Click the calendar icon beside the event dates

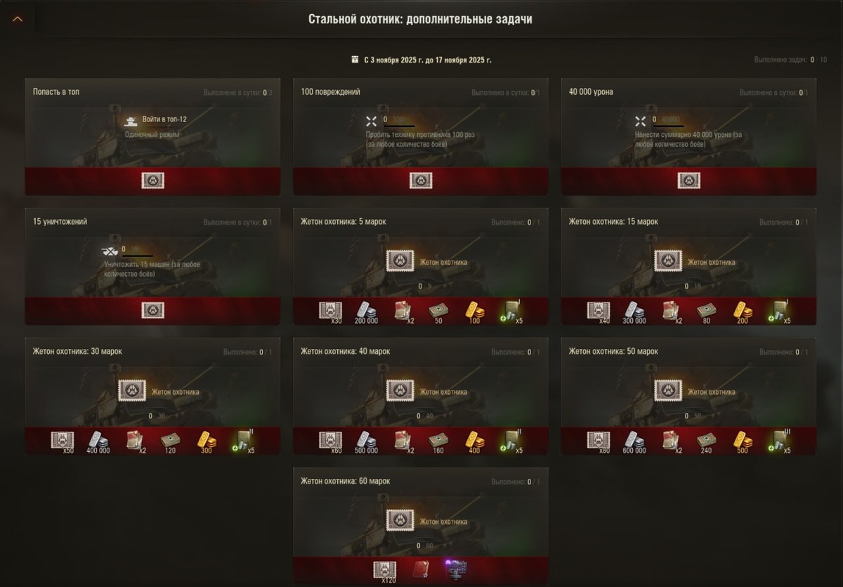pos(355,60)
